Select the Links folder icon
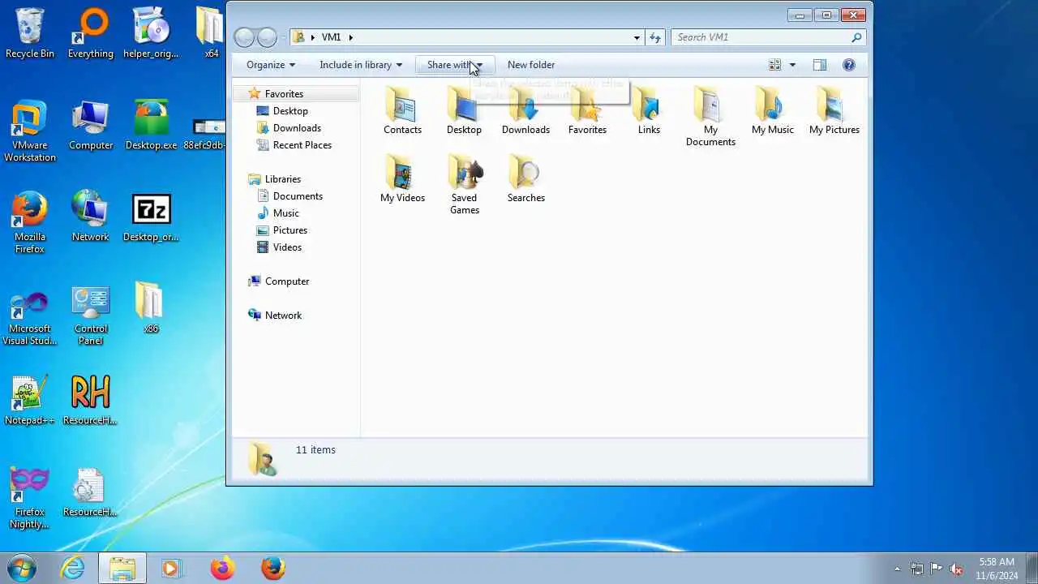 (x=649, y=109)
